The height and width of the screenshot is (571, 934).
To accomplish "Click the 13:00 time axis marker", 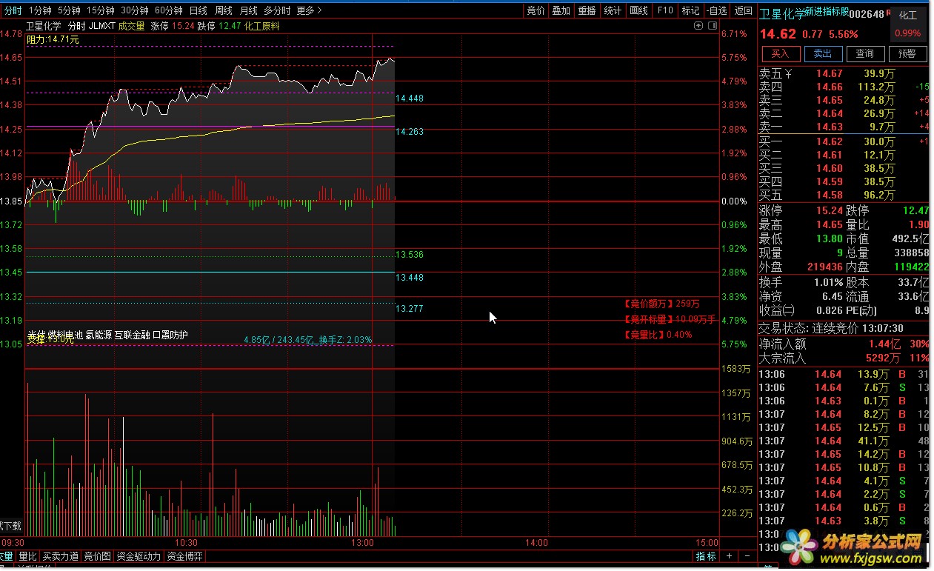I will 361,543.
